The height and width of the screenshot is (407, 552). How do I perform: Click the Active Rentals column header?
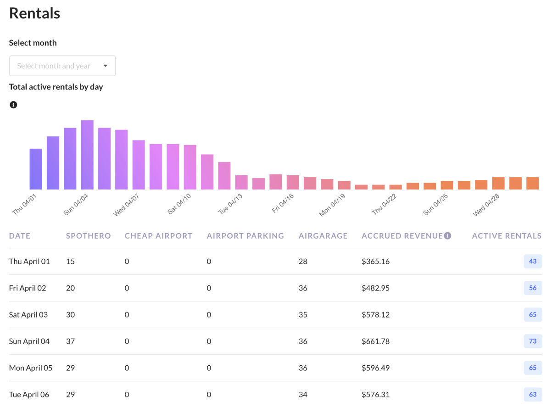[507, 236]
